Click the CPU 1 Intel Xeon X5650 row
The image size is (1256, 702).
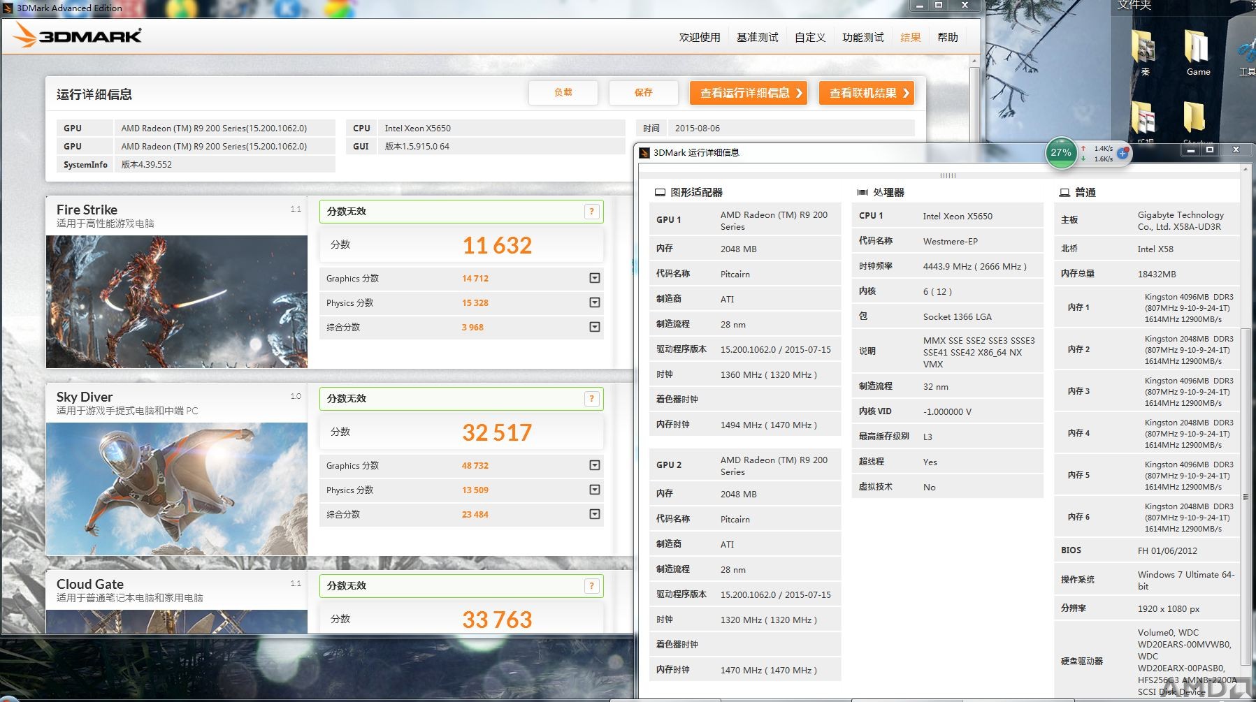pyautogui.click(x=947, y=216)
